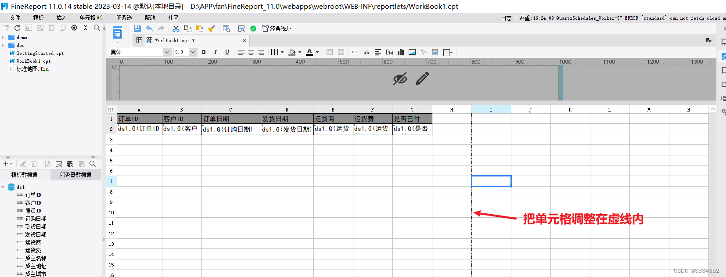Open the 模板 menu

click(39, 18)
